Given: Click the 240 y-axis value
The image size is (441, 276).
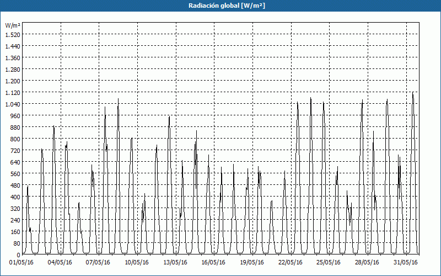Looking at the screenshot, I should (15, 220).
